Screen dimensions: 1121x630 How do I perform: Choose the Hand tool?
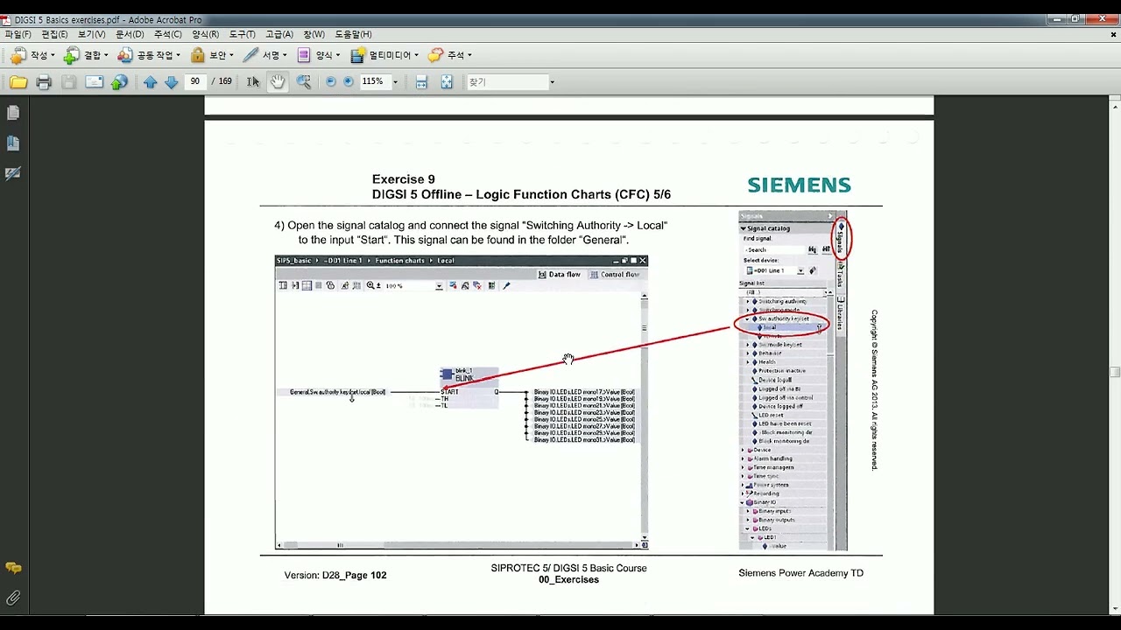pyautogui.click(x=278, y=81)
